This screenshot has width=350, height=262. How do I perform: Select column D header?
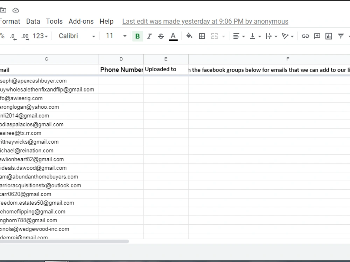point(121,59)
